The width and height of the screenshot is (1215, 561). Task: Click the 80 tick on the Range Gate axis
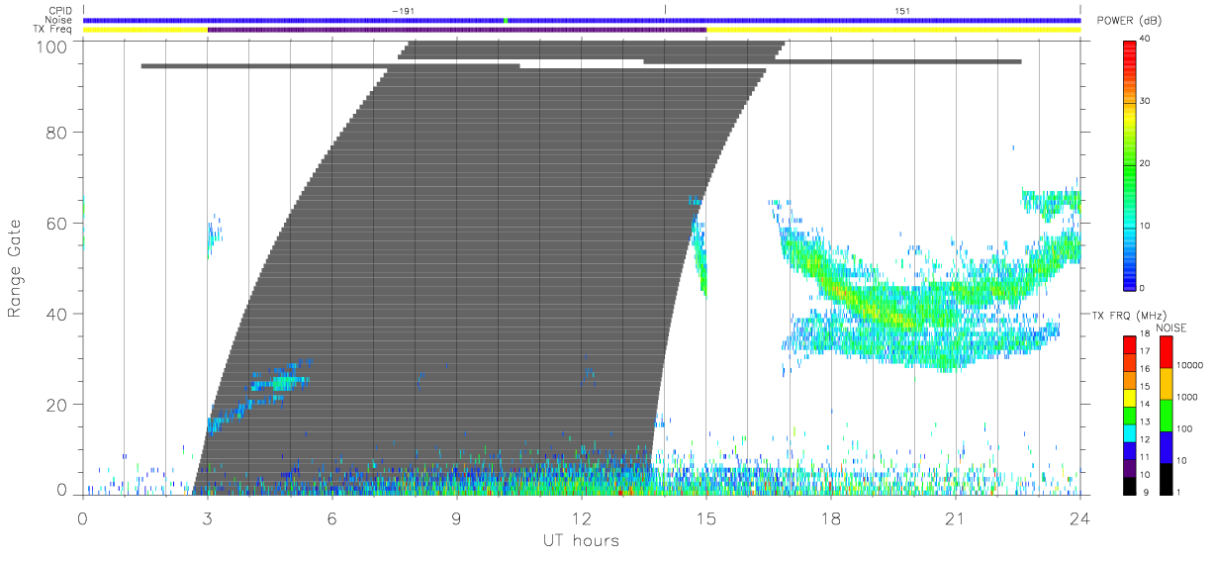click(x=57, y=132)
